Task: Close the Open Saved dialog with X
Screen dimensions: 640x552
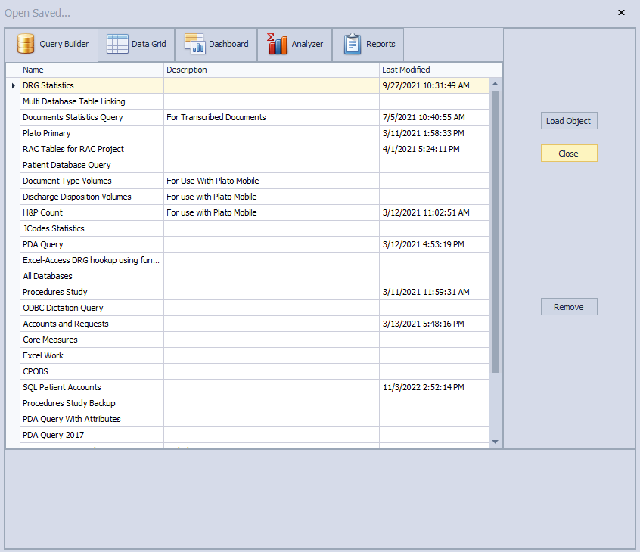Action: pos(621,13)
